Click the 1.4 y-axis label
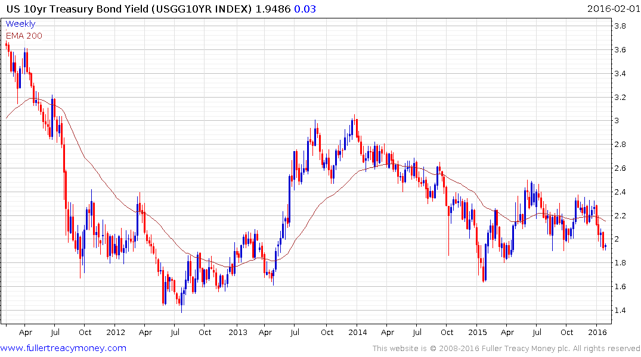641x357 pixels. tap(620, 310)
